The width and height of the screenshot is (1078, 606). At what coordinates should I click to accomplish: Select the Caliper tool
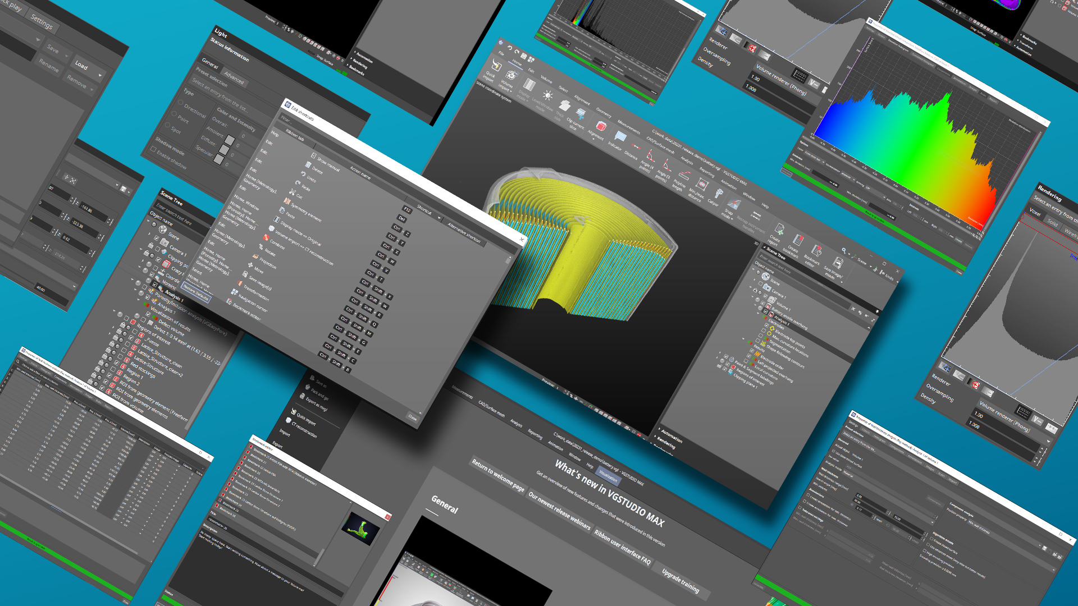(718, 194)
